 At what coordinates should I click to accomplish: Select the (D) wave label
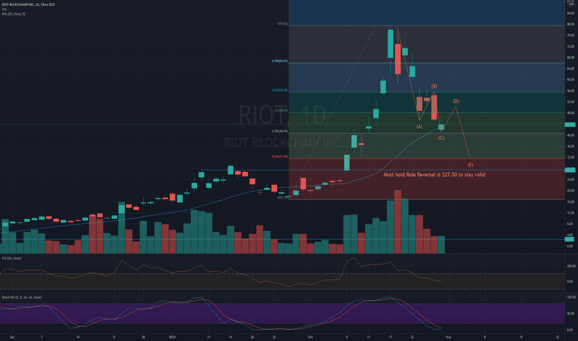[x=456, y=101]
